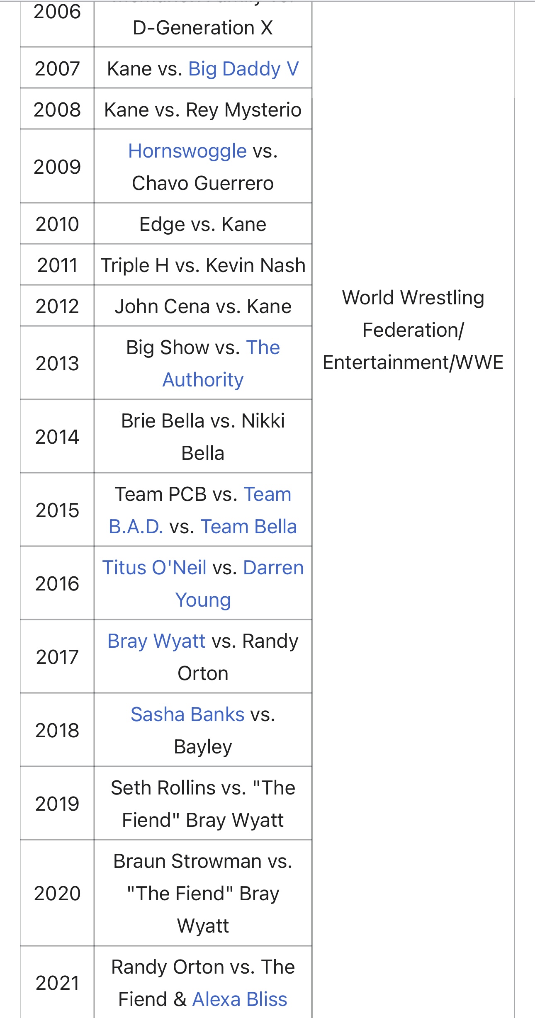Select the 2016 year cell

[57, 583]
